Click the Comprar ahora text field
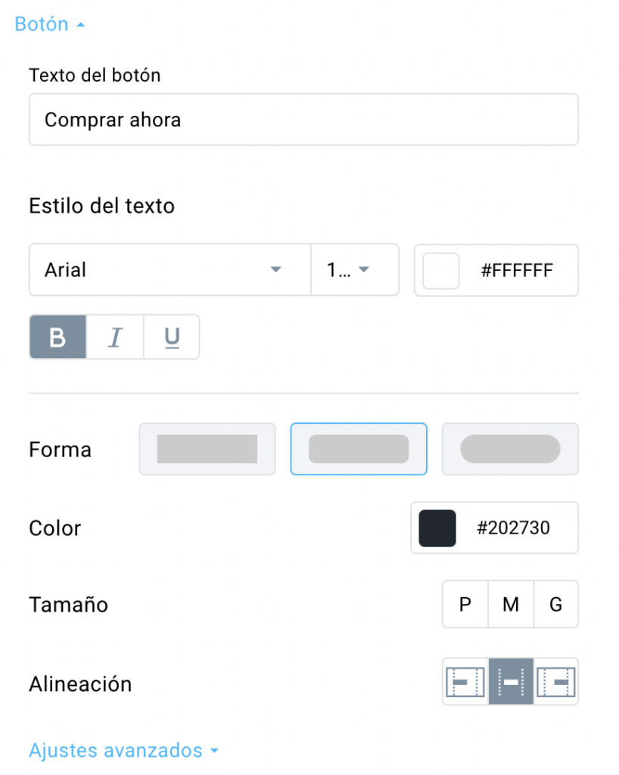Viewport: 619px width, 775px height. pos(303,120)
